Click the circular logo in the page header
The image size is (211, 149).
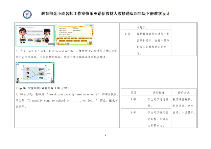[x=27, y=14]
